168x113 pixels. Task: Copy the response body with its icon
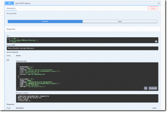click(146, 89)
